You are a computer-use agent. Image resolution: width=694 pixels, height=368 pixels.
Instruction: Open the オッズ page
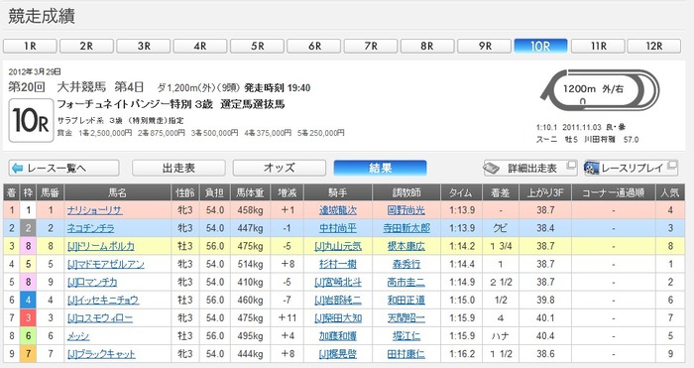click(x=280, y=169)
